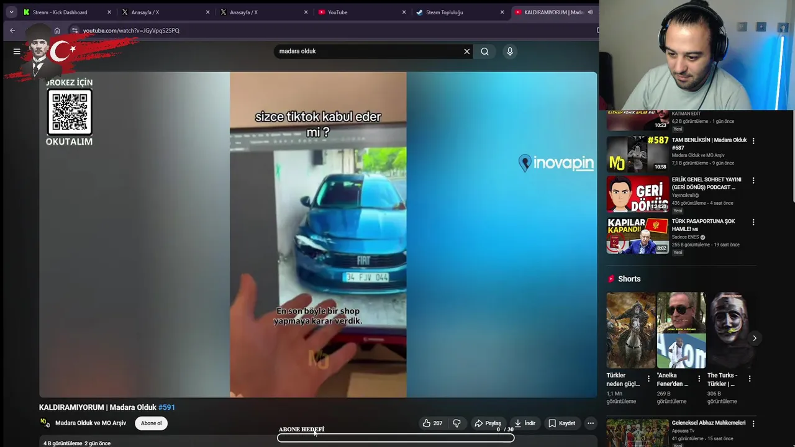Open the site information icon beside the URL

[x=75, y=30]
